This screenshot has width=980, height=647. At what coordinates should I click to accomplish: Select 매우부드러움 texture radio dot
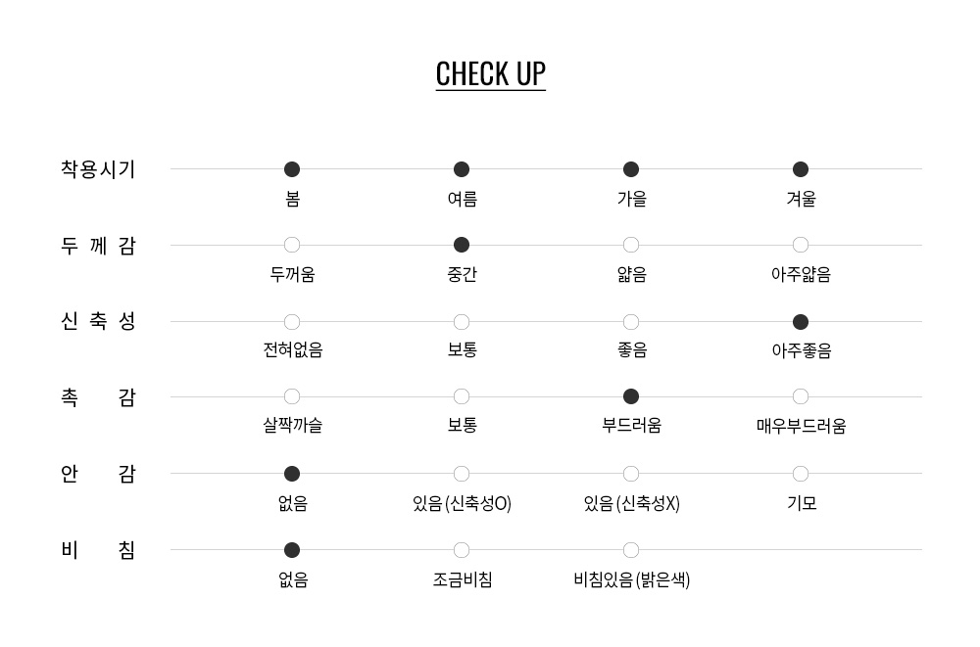pos(801,396)
